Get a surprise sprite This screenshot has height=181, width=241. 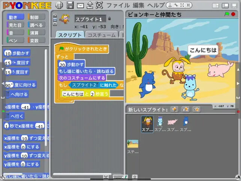(x=196, y=109)
